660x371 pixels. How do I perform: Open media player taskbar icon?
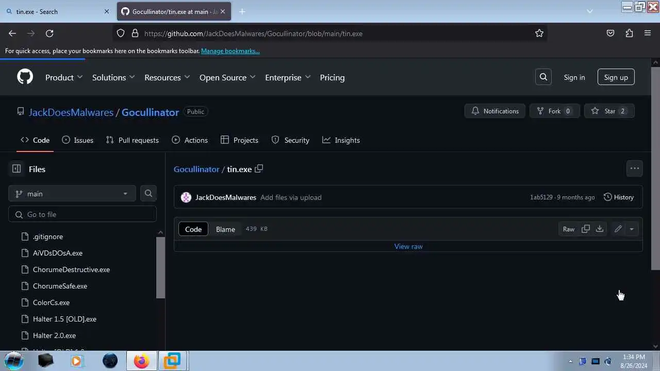(x=77, y=361)
